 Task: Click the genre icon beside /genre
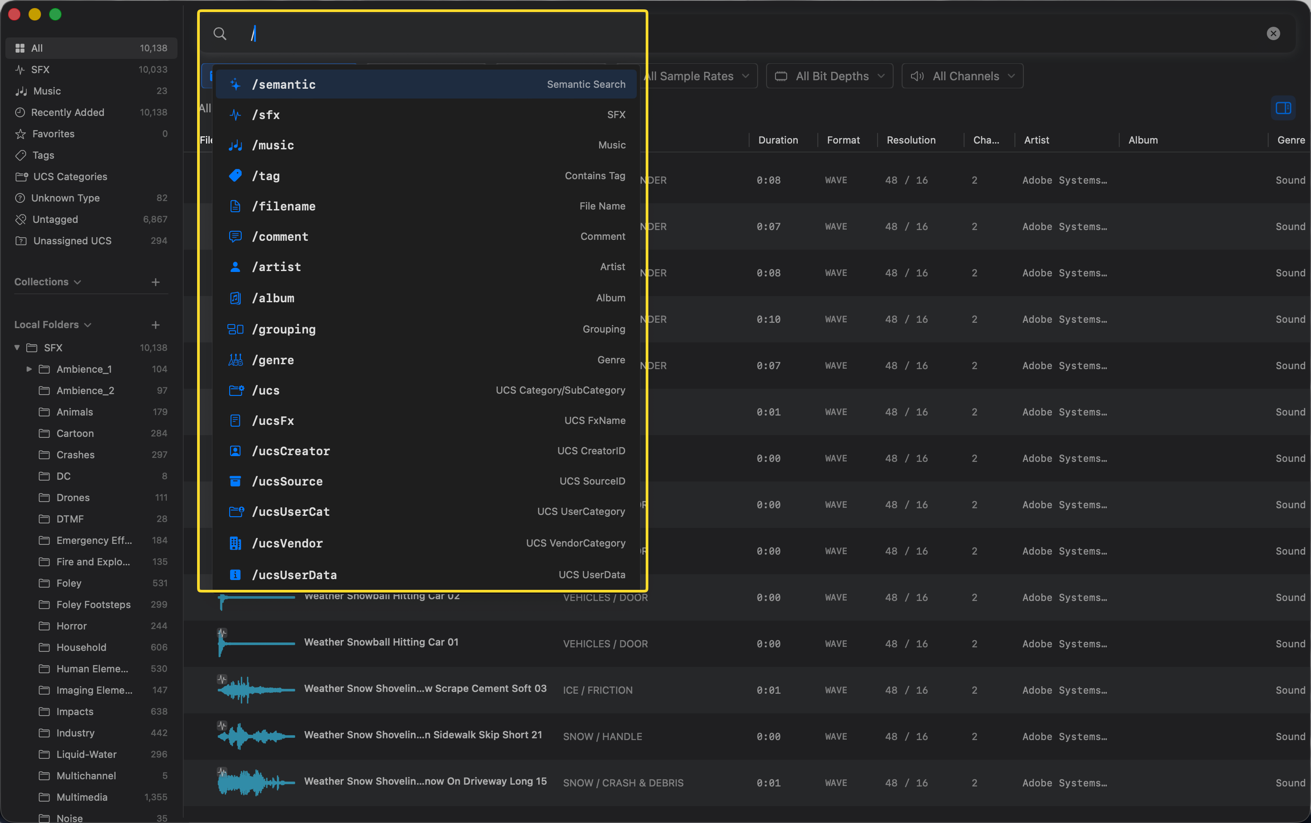(235, 360)
